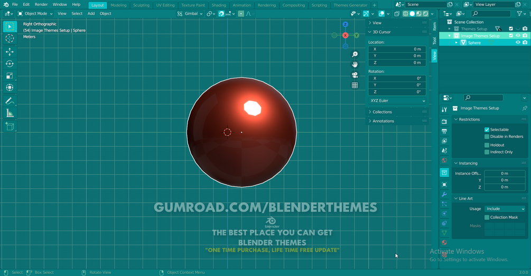The width and height of the screenshot is (531, 276).
Task: Click the green Y axis gizmo
Action: point(356,35)
